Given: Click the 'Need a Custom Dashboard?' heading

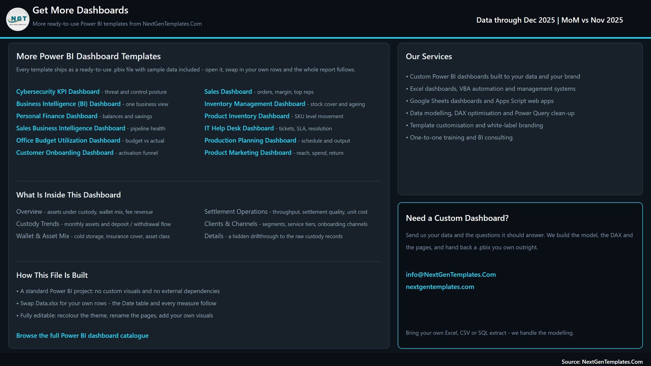Looking at the screenshot, I should click(457, 218).
